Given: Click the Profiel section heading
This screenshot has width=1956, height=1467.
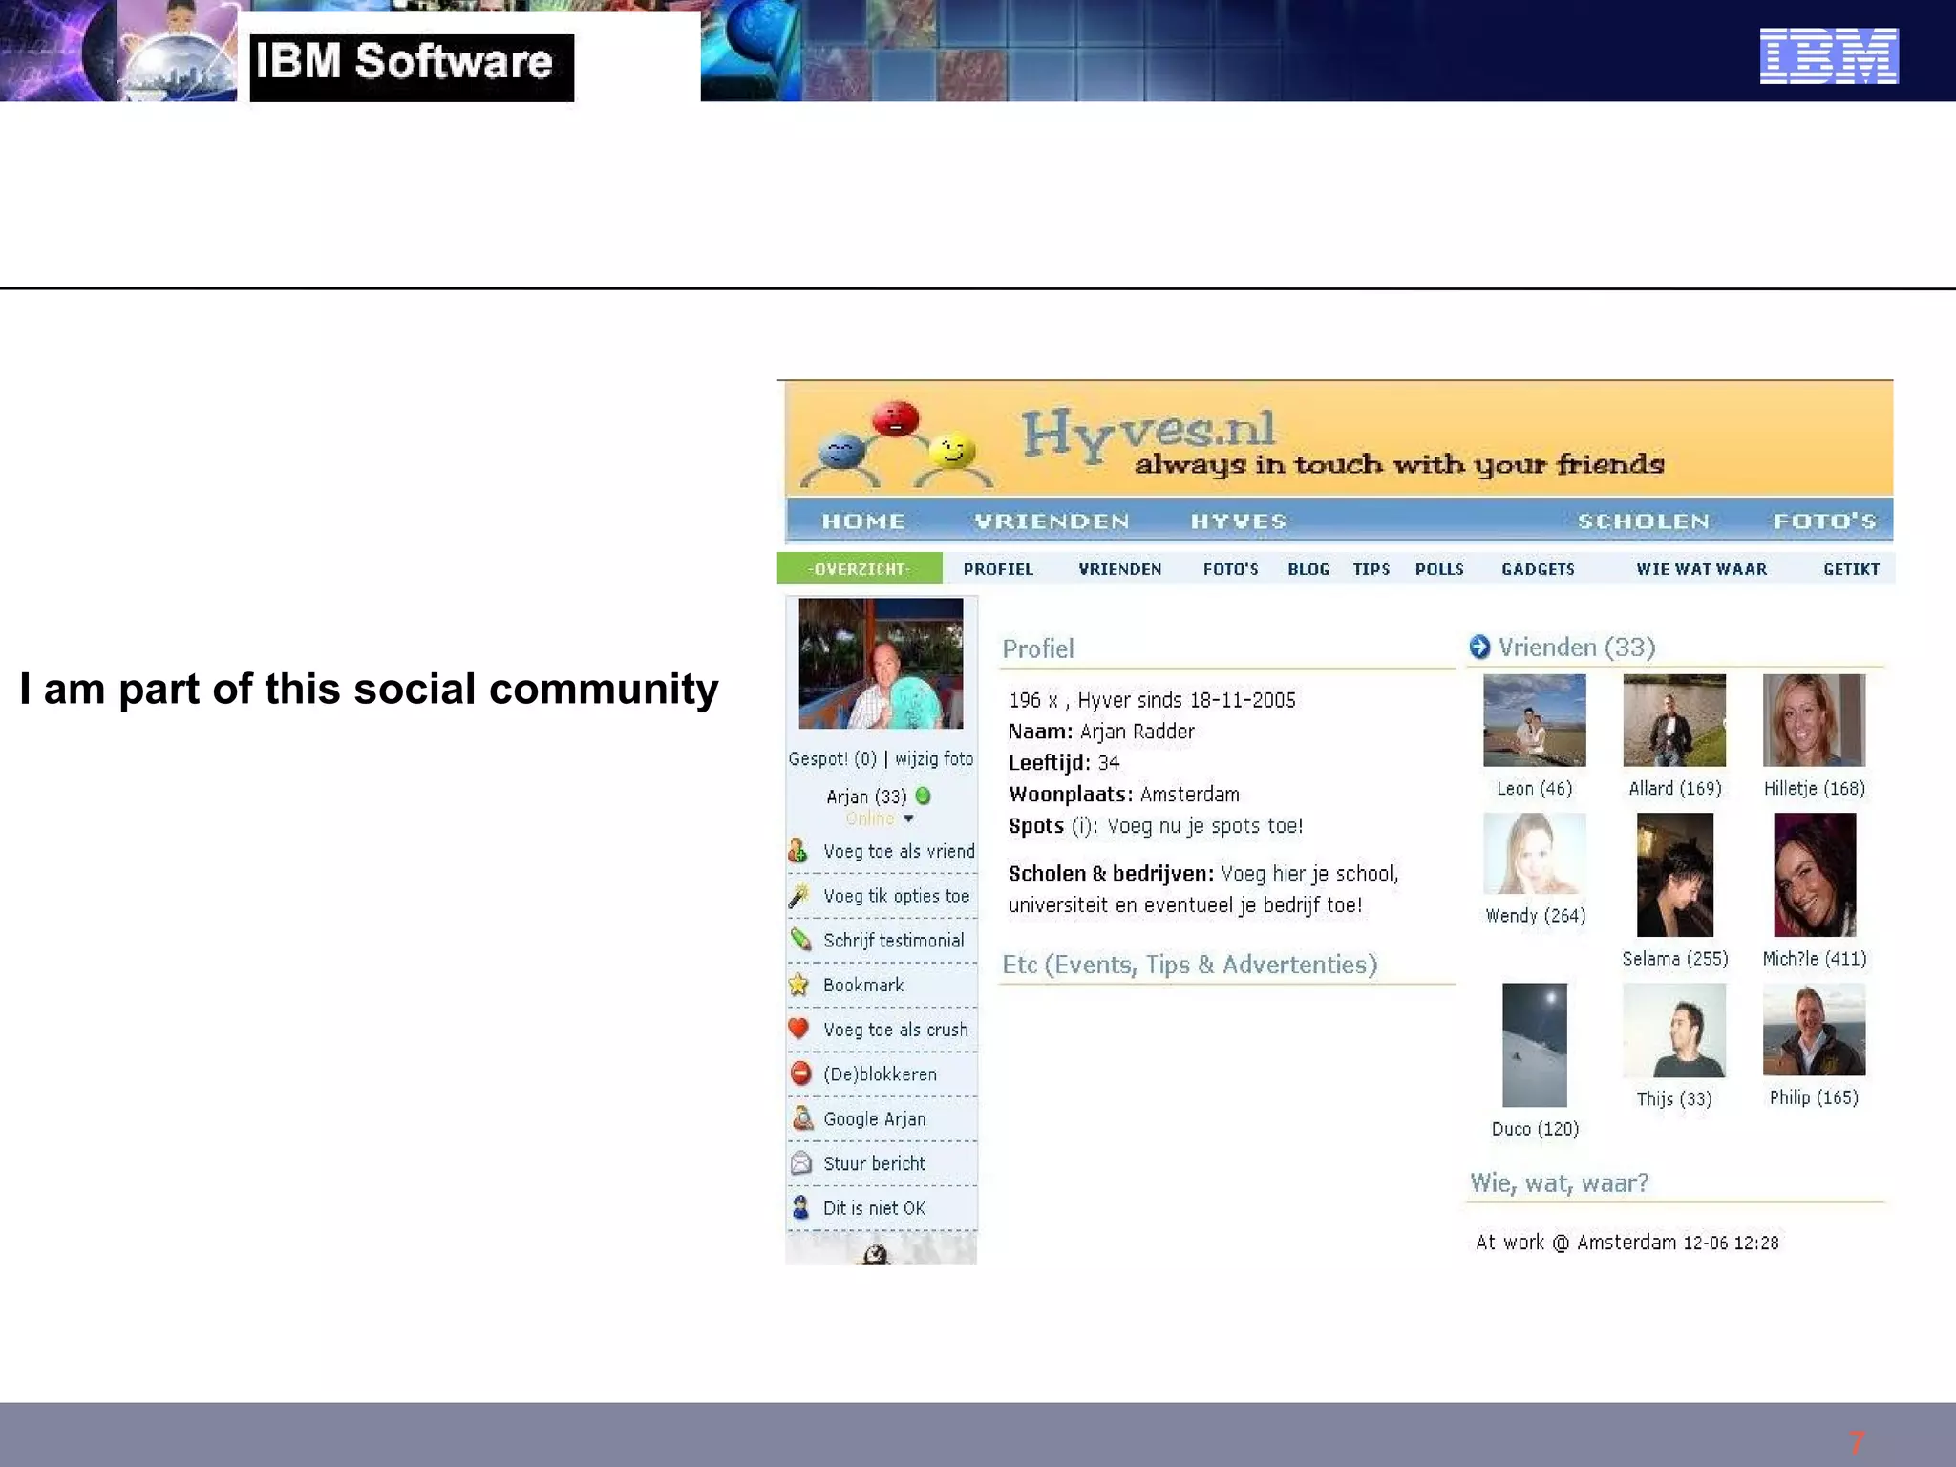Looking at the screenshot, I should pyautogui.click(x=1038, y=648).
